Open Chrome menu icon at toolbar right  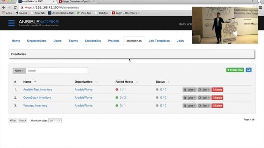point(260,7)
